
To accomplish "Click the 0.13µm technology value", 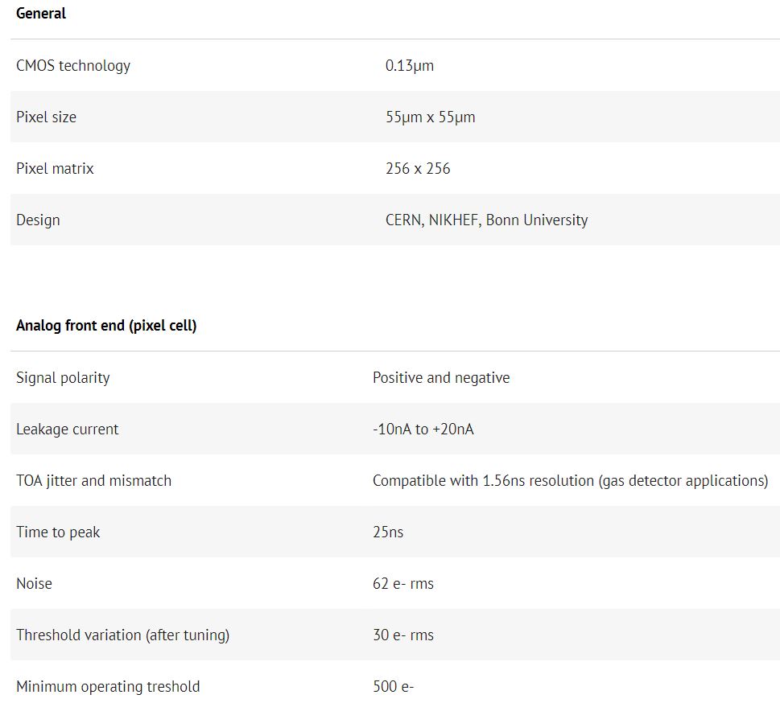I will [409, 66].
